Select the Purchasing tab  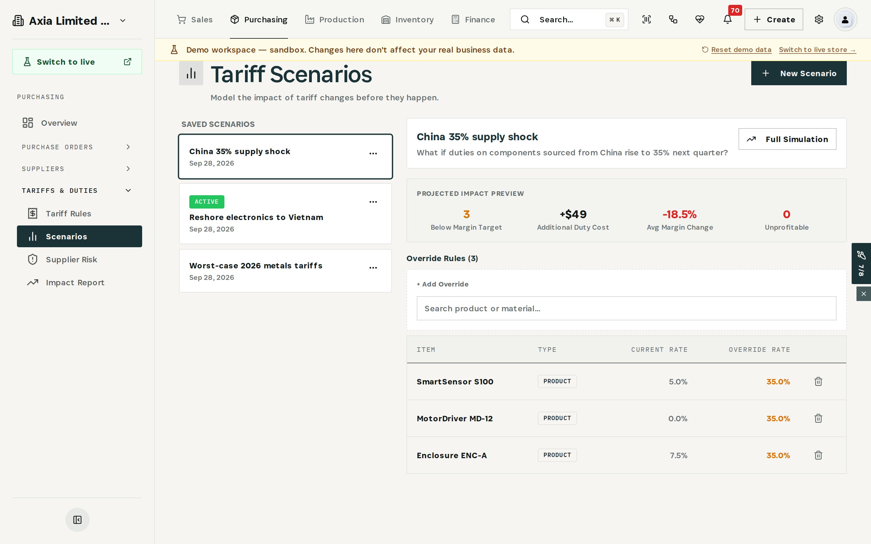(x=259, y=19)
